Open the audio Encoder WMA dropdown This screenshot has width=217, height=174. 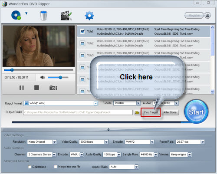(82, 154)
